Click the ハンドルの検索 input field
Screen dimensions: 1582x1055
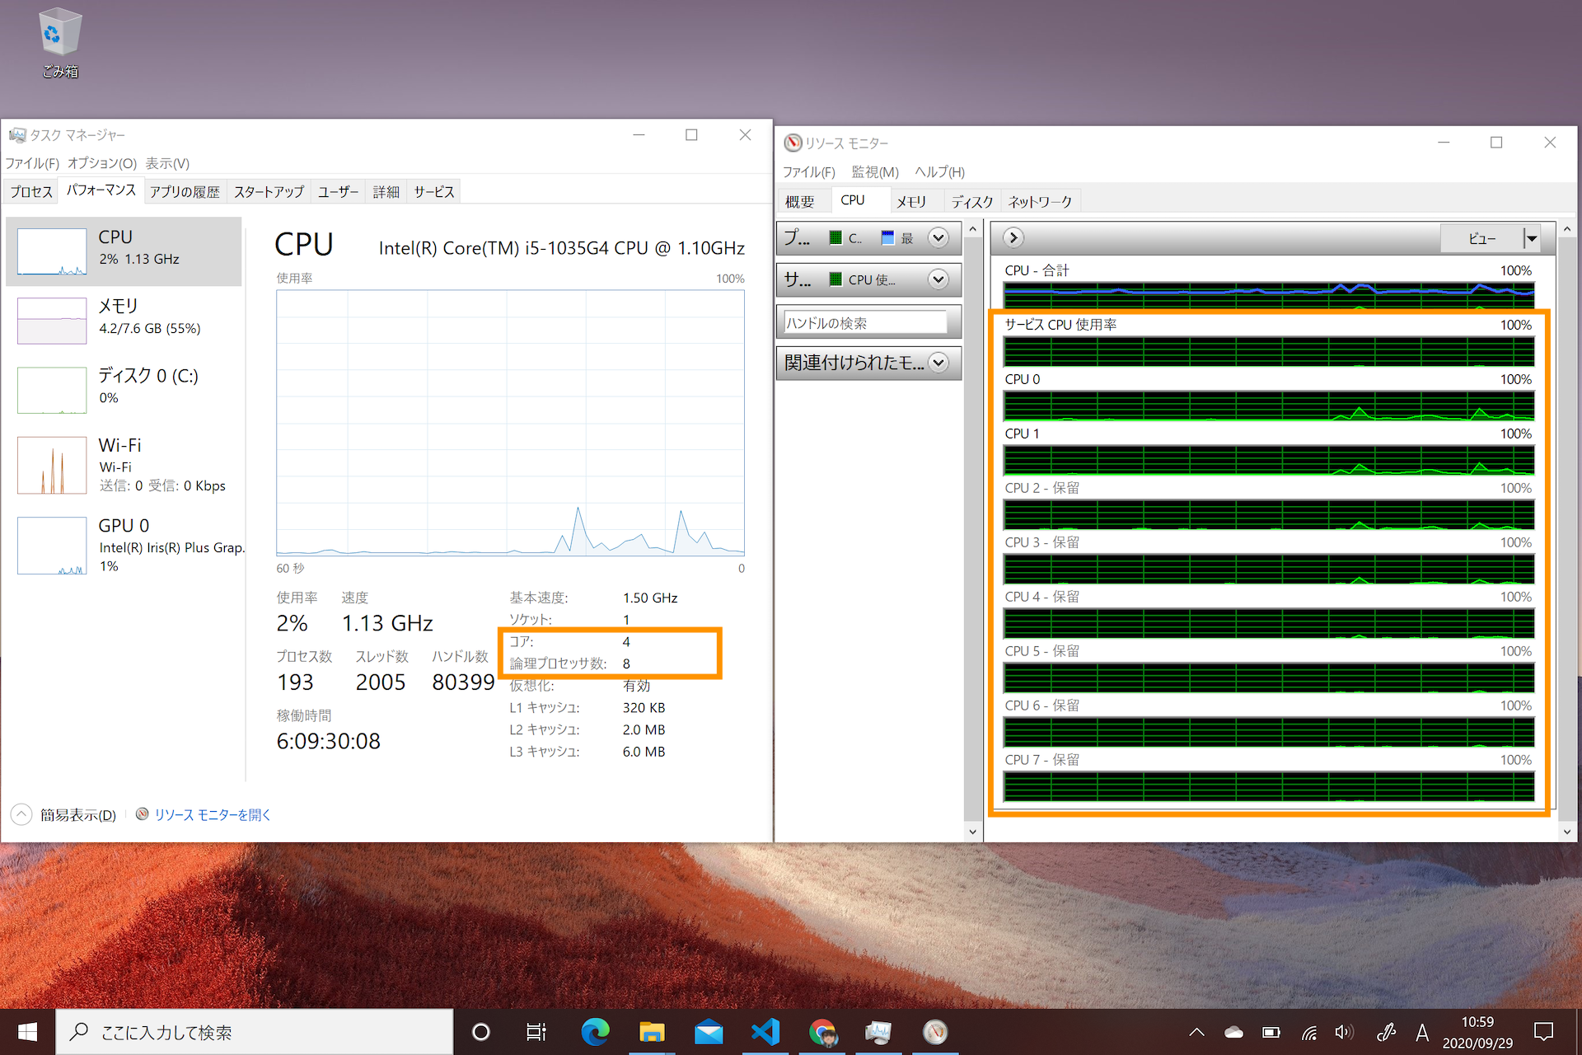(865, 322)
